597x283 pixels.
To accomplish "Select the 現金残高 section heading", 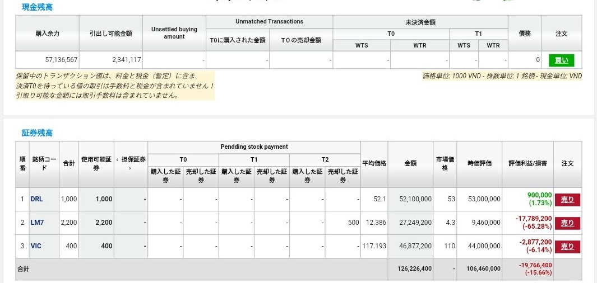I will [37, 7].
